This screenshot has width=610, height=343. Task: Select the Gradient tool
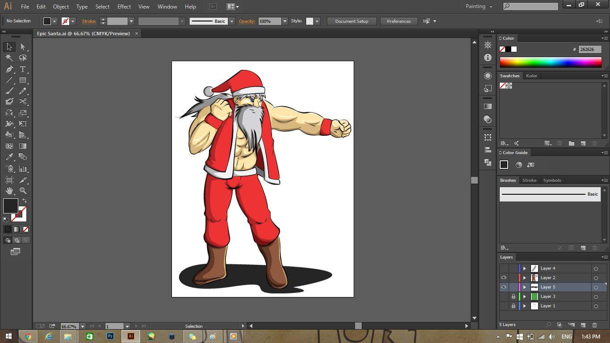click(23, 146)
